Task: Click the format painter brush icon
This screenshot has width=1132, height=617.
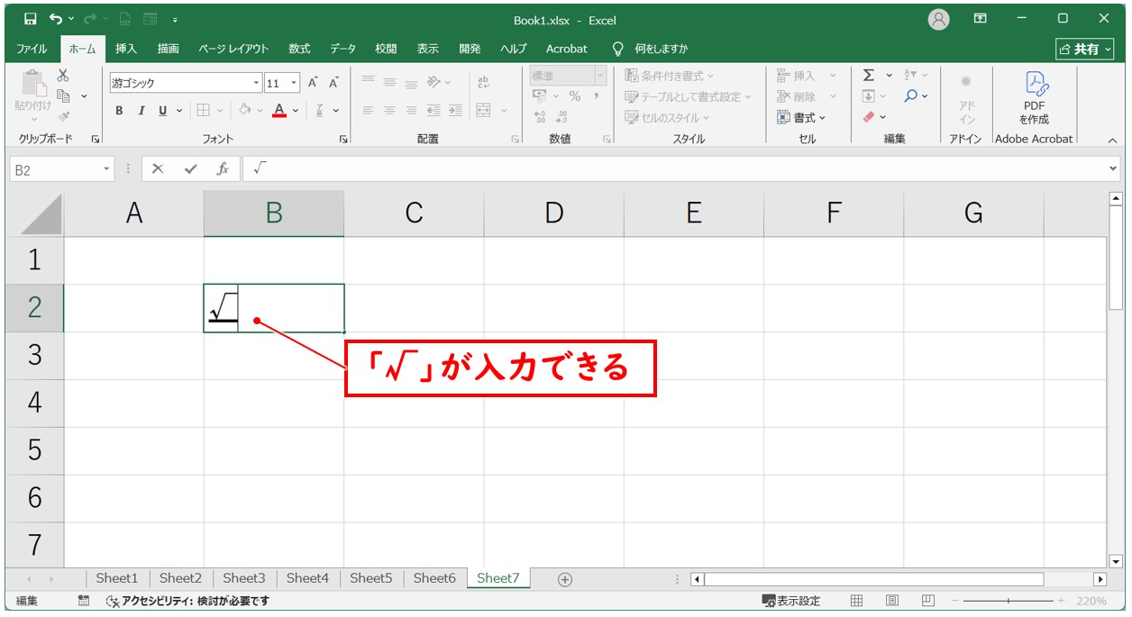Action: coord(65,115)
